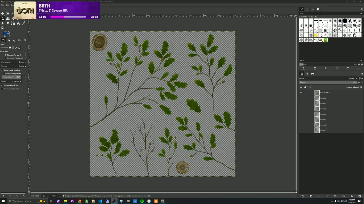
Task: Select the Scale transform tool
Action: click(x=3, y=18)
